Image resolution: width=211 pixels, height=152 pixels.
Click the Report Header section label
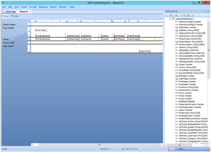(9, 25)
